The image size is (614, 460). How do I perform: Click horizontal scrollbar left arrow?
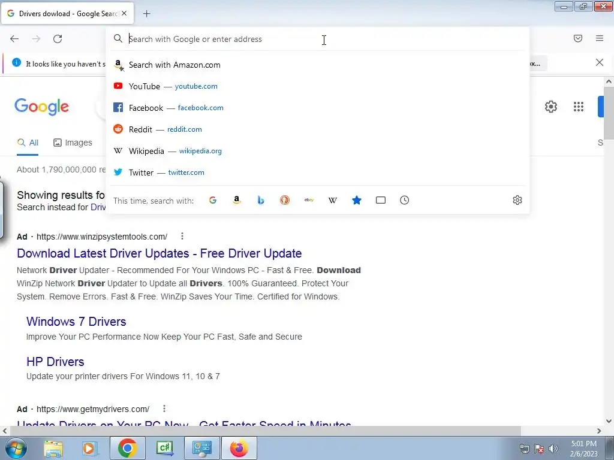point(5,431)
